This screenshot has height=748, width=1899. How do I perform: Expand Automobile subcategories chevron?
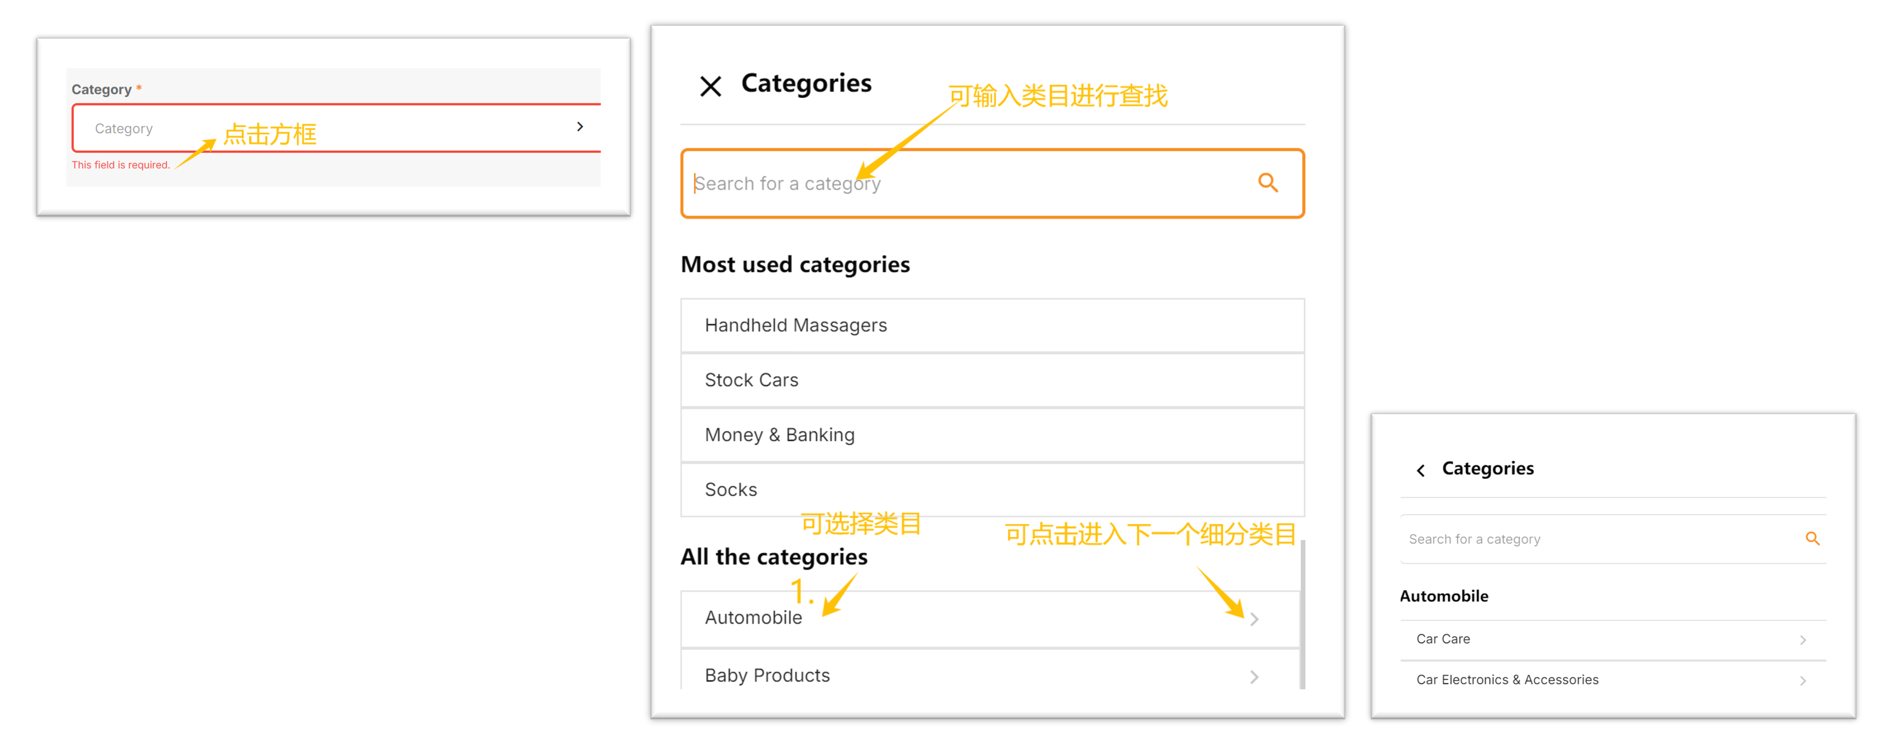[x=1254, y=619]
